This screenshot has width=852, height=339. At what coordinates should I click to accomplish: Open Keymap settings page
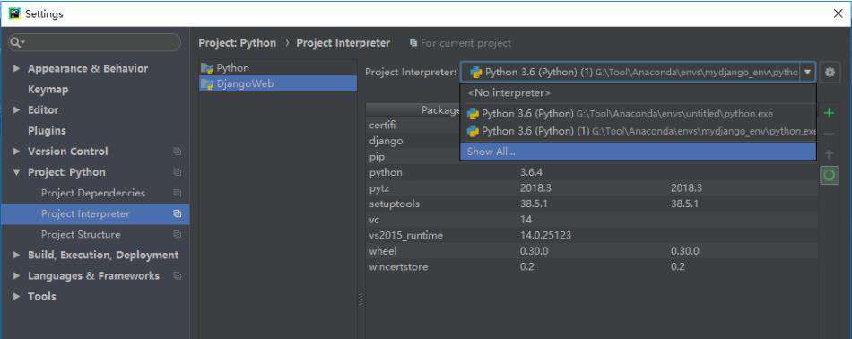point(48,89)
